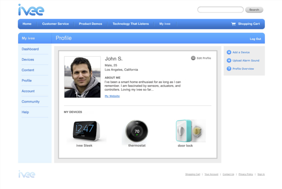Click the ivee Sleek device label
Screen dimensions: 282x189
click(x=84, y=146)
